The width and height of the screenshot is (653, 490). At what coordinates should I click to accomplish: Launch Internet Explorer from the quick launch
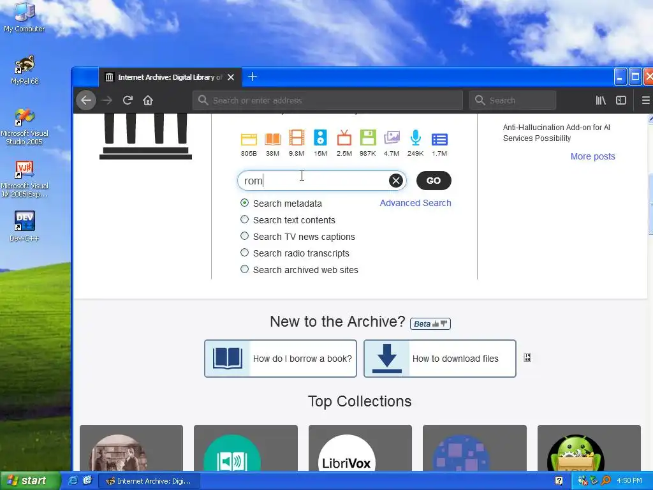pos(73,480)
